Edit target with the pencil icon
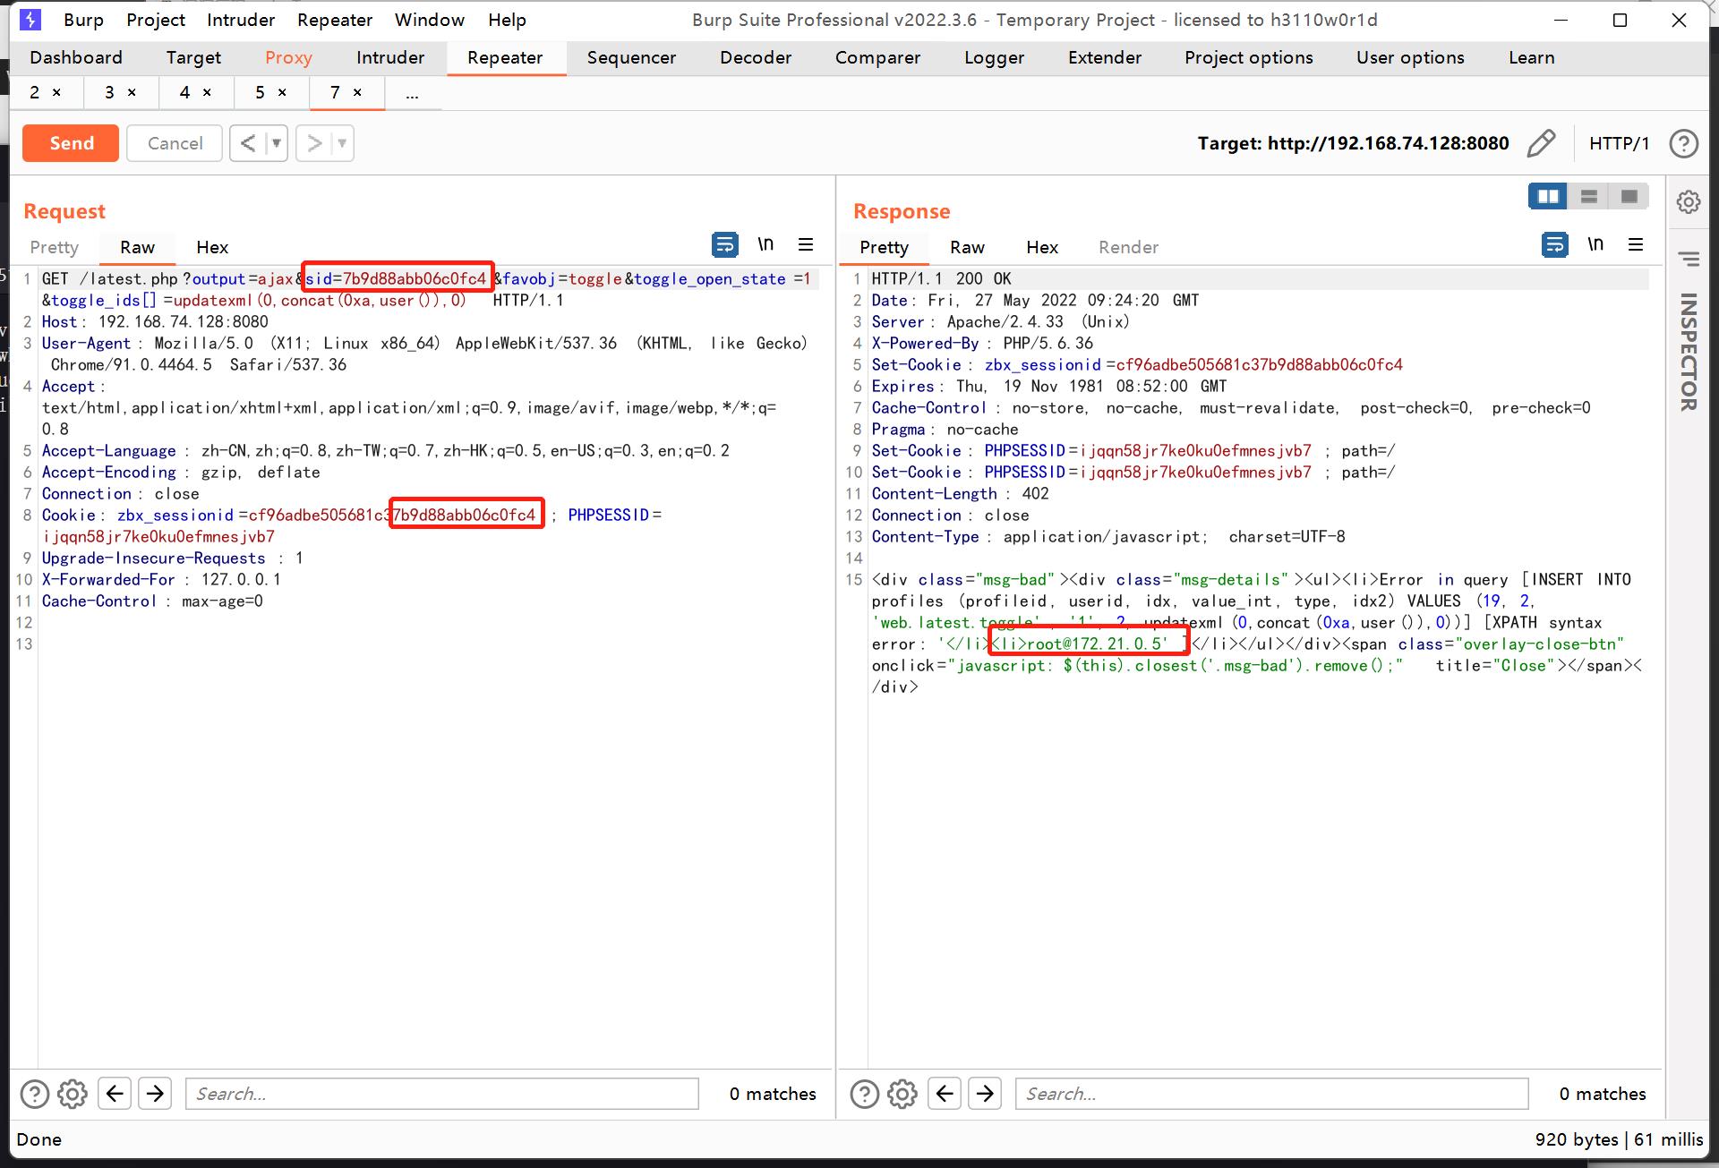Viewport: 1719px width, 1168px height. coord(1541,143)
